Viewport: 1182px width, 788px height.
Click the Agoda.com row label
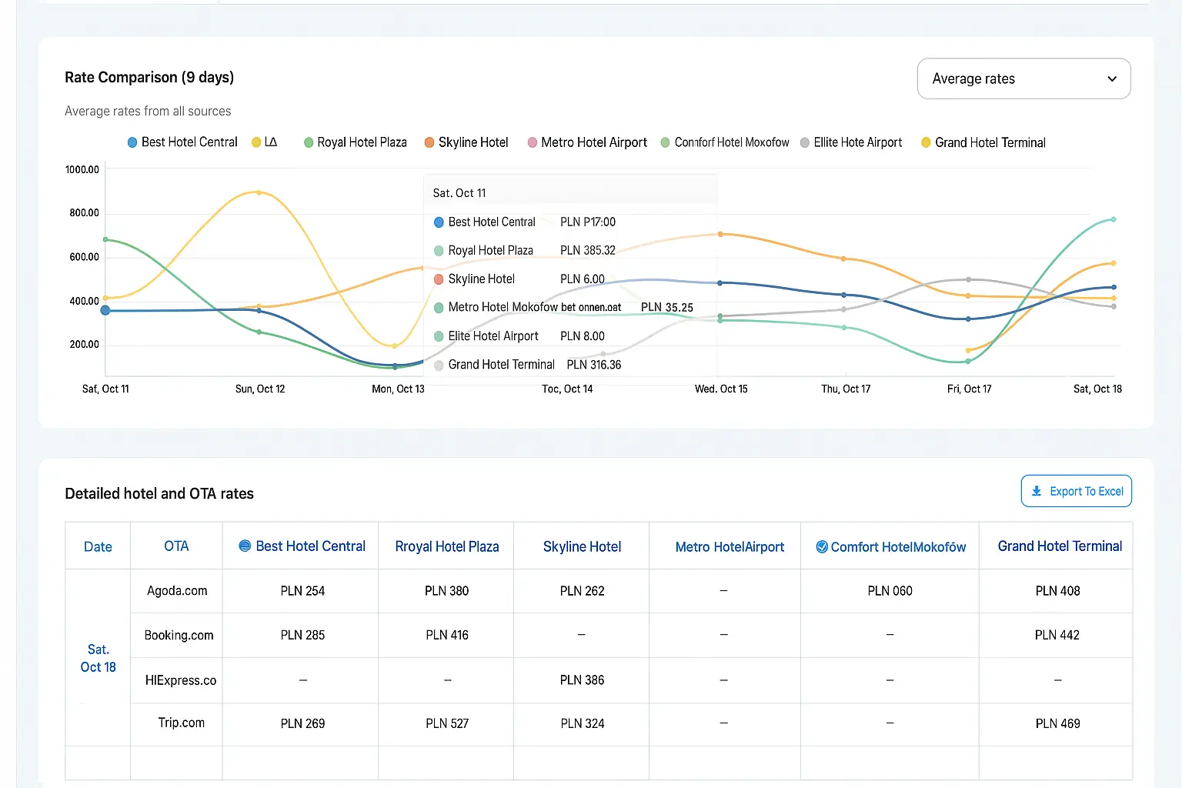coord(177,590)
